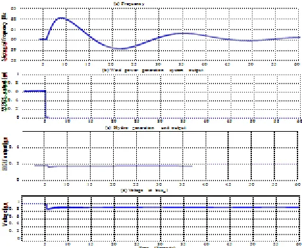Click the voltage at bus plot title
Screen dimensions: 302x248
coord(144,190)
